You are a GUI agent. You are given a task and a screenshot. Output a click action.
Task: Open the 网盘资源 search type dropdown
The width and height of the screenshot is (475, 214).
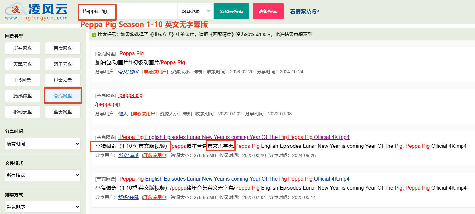click(x=196, y=11)
